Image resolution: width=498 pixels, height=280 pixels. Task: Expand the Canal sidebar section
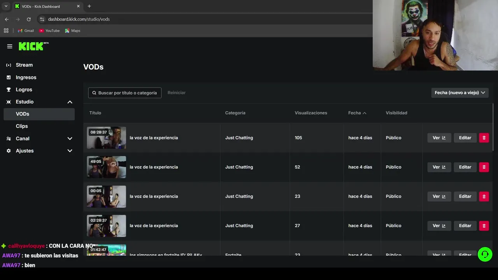click(70, 138)
